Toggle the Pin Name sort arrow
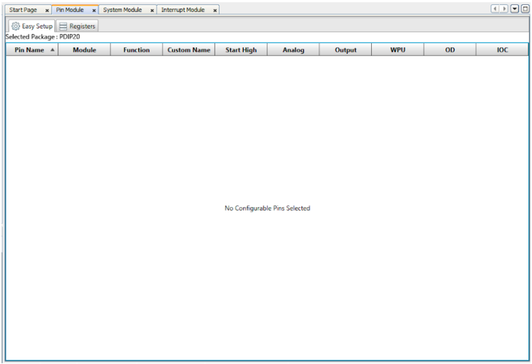 tap(53, 50)
